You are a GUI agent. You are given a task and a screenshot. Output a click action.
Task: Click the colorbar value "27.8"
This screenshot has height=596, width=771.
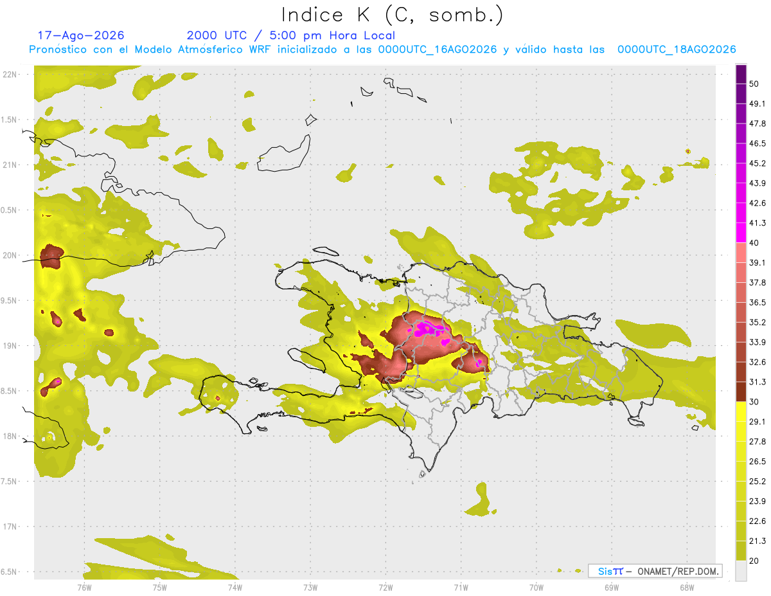[757, 442]
